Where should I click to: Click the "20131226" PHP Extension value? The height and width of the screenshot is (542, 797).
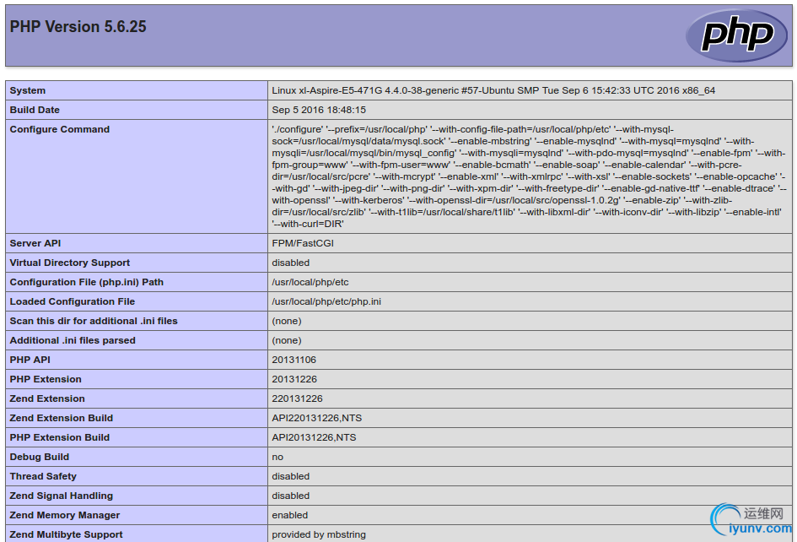coord(294,379)
